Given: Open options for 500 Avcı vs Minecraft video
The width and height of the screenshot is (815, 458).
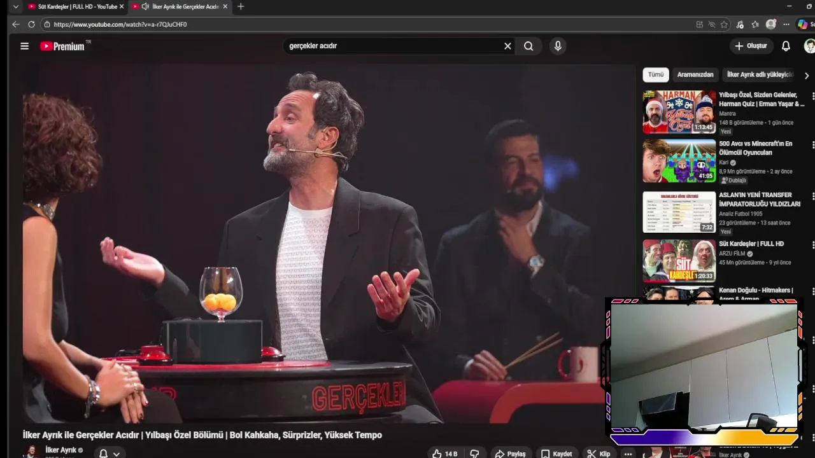Looking at the screenshot, I should 812,144.
